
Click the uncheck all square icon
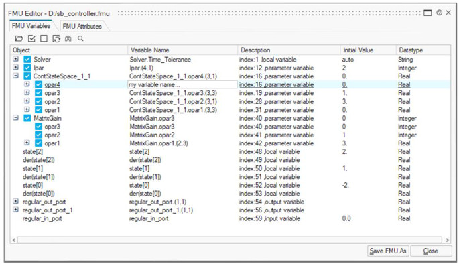click(x=44, y=38)
